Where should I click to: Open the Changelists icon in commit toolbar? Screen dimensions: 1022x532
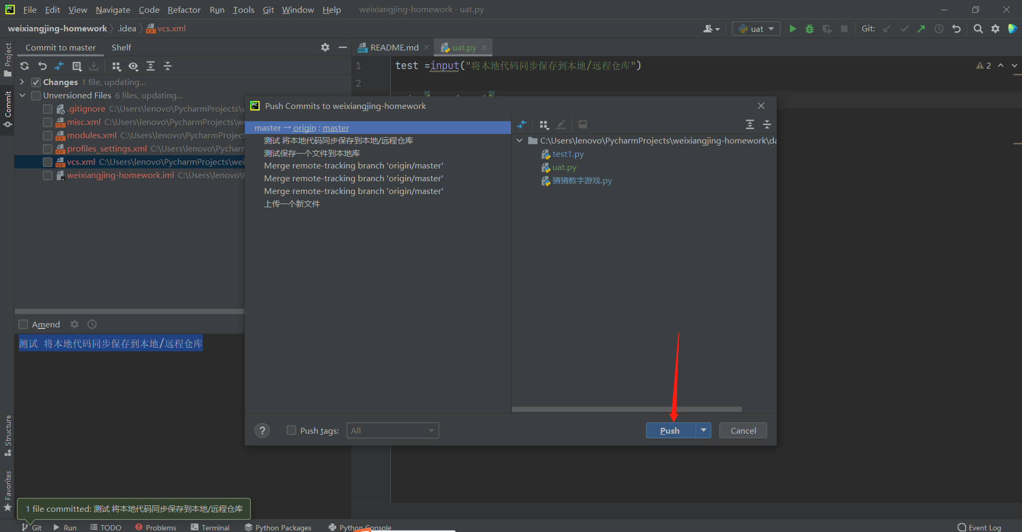click(77, 66)
